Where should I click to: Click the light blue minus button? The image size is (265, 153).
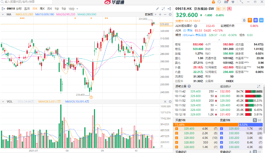point(261,20)
